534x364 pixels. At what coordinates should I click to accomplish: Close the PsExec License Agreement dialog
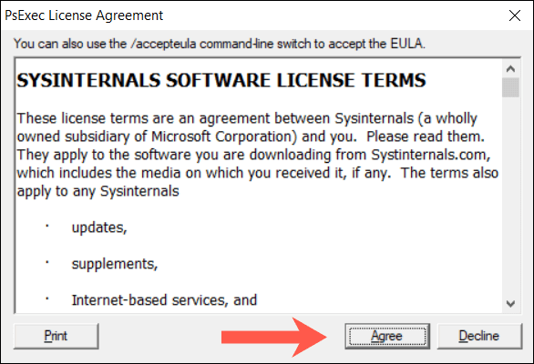pyautogui.click(x=515, y=15)
